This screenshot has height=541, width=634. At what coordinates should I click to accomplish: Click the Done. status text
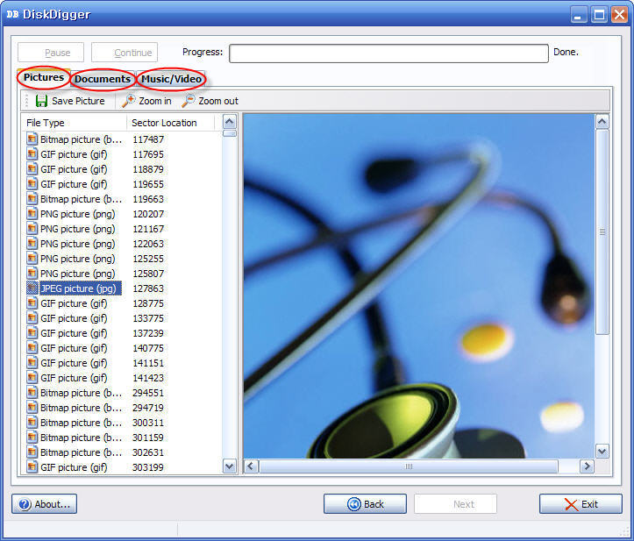click(566, 52)
